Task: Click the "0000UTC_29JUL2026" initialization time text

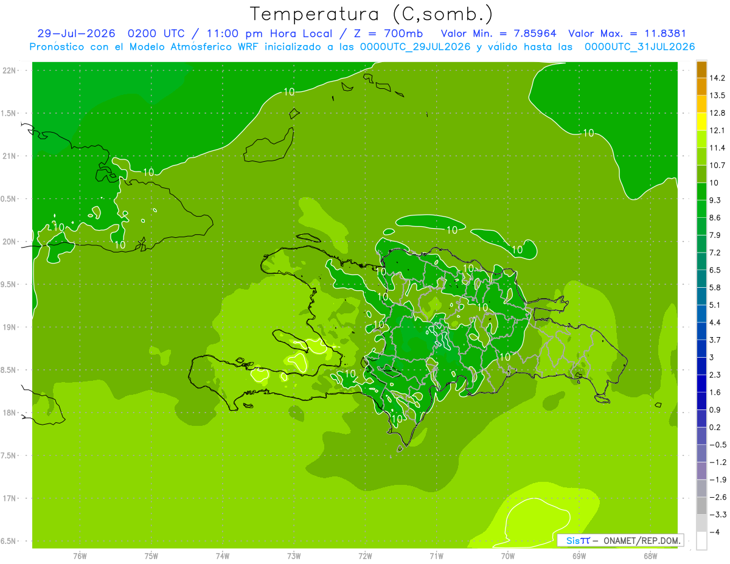Action: coord(415,47)
